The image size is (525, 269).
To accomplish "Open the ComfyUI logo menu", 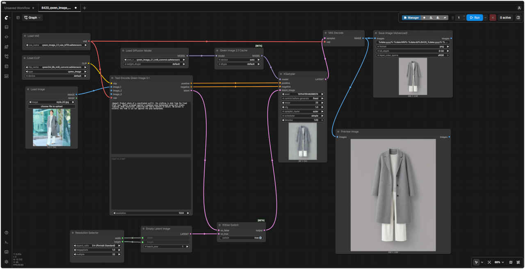I will (x=6, y=18).
